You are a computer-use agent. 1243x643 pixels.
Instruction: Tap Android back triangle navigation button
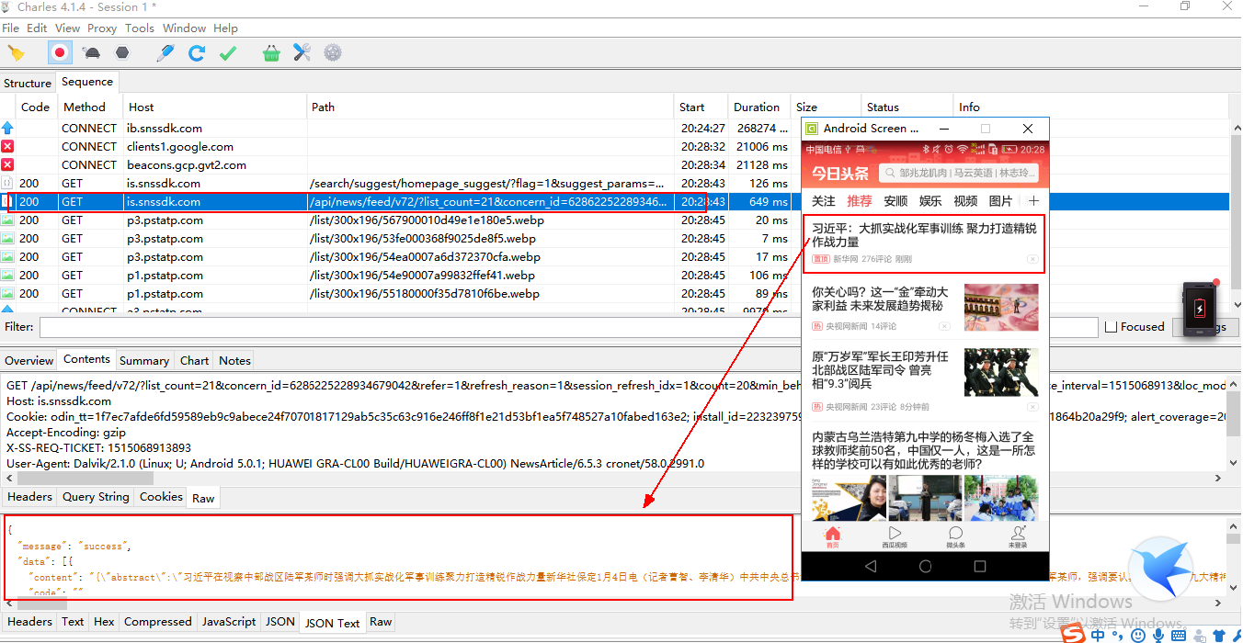(871, 566)
